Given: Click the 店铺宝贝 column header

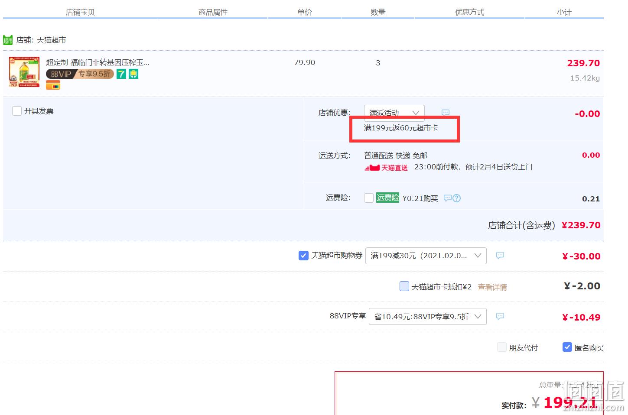Looking at the screenshot, I should click(80, 12).
